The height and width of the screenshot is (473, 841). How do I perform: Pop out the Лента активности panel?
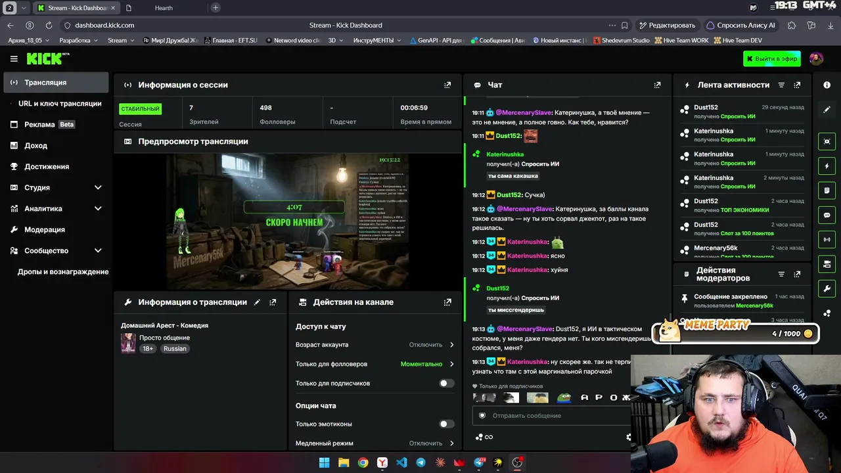tap(797, 85)
